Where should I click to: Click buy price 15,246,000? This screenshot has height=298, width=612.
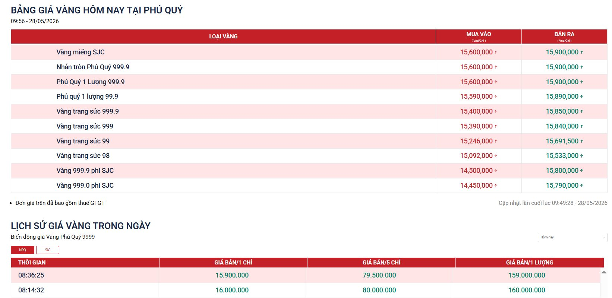pos(476,141)
